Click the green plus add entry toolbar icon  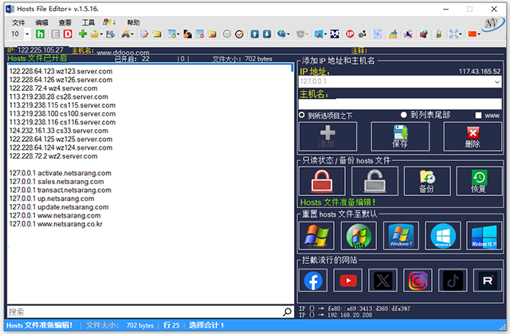pyautogui.click(x=83, y=33)
